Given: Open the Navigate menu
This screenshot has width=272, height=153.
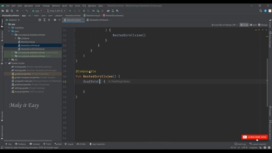Looking at the screenshot, I should (28, 6).
